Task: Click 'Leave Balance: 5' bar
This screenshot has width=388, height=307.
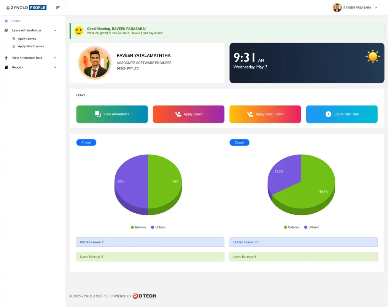Action: point(304,257)
